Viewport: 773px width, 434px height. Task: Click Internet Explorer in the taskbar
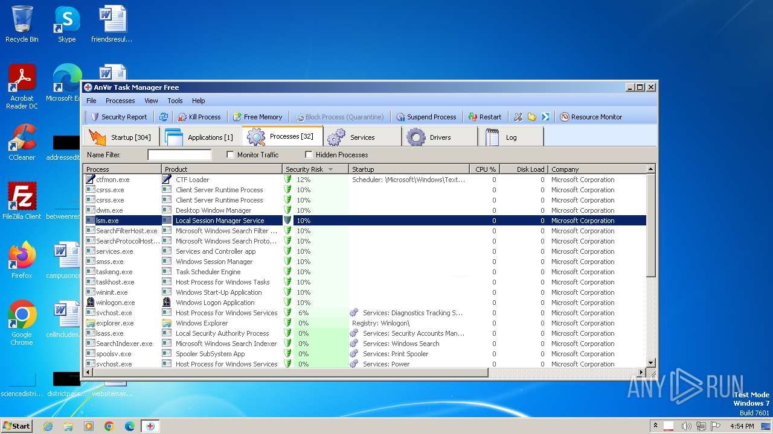point(48,426)
